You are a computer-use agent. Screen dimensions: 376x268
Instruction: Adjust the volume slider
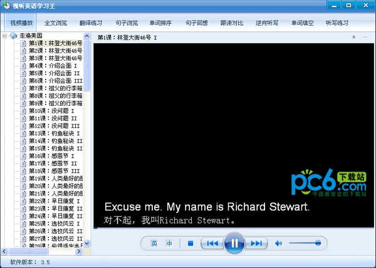point(307,244)
